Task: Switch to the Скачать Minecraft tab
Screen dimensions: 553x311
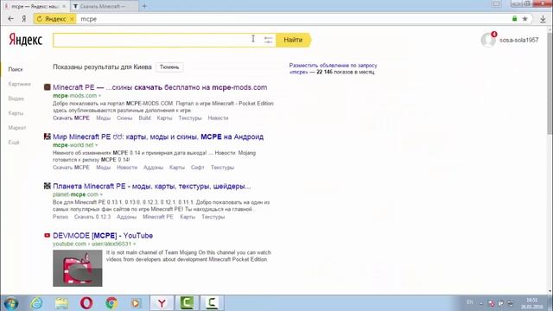Action: (x=104, y=6)
